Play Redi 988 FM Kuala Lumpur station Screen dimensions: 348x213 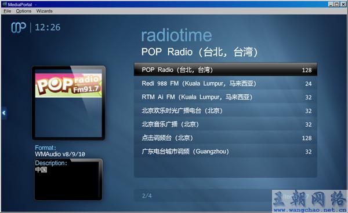pos(226,83)
